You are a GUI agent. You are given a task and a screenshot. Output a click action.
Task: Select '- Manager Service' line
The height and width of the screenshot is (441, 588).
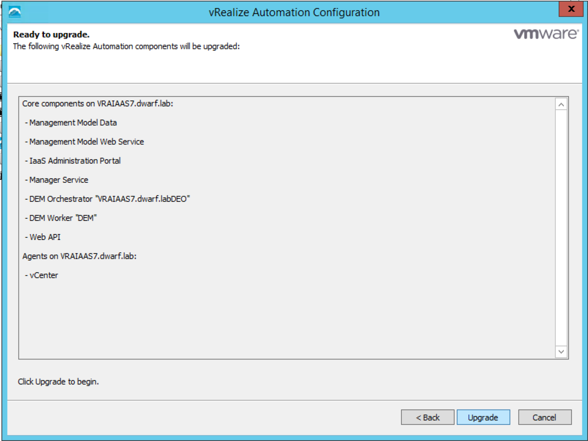click(x=56, y=180)
